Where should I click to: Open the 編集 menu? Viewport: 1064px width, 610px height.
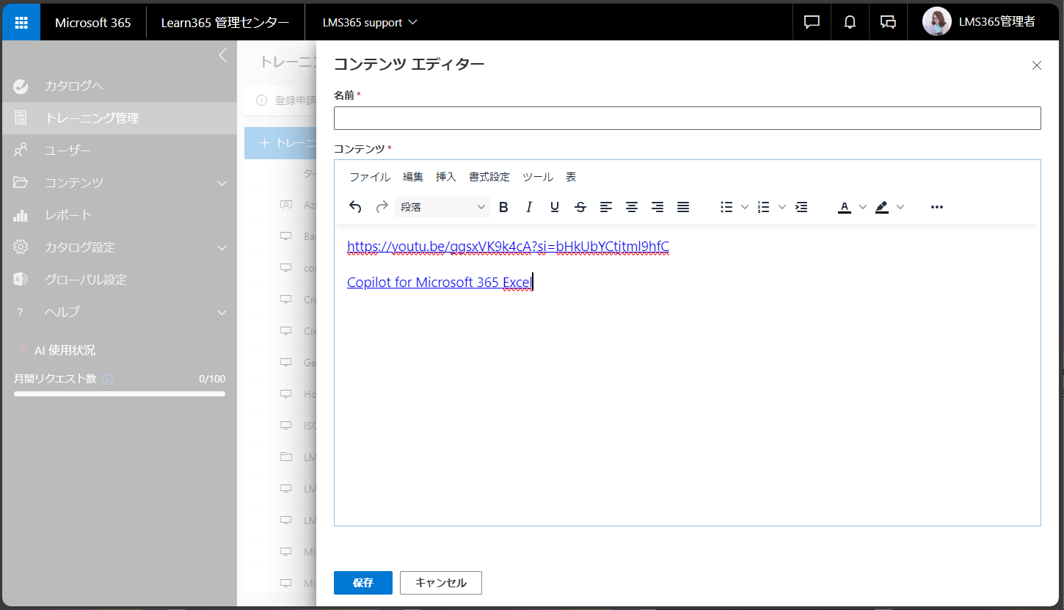click(413, 177)
